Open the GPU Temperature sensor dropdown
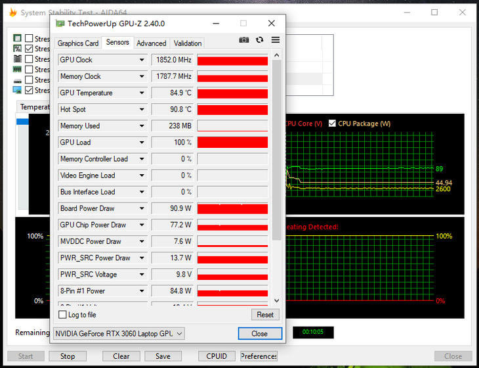 pyautogui.click(x=142, y=93)
